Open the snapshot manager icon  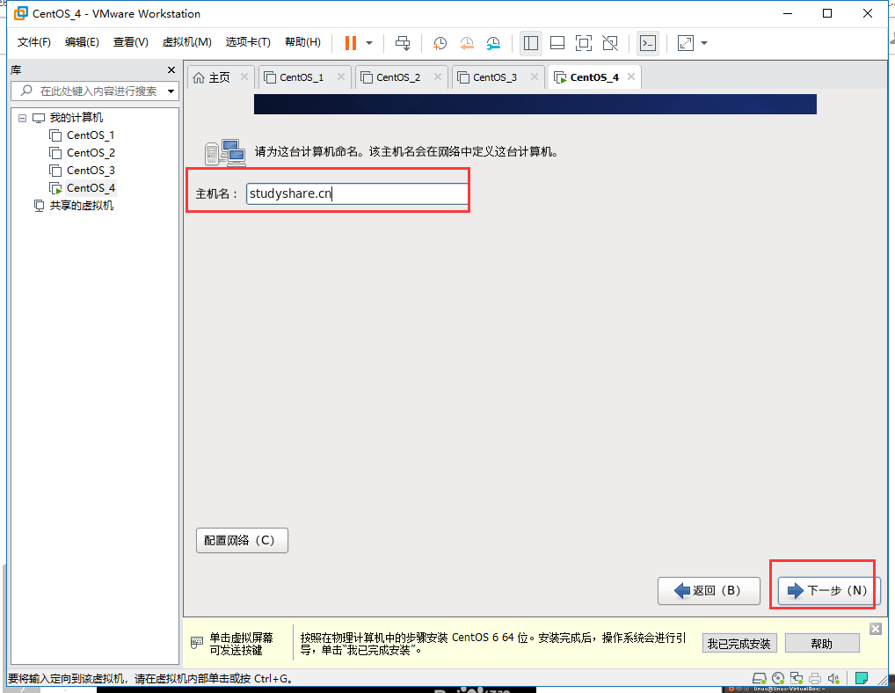tap(493, 43)
